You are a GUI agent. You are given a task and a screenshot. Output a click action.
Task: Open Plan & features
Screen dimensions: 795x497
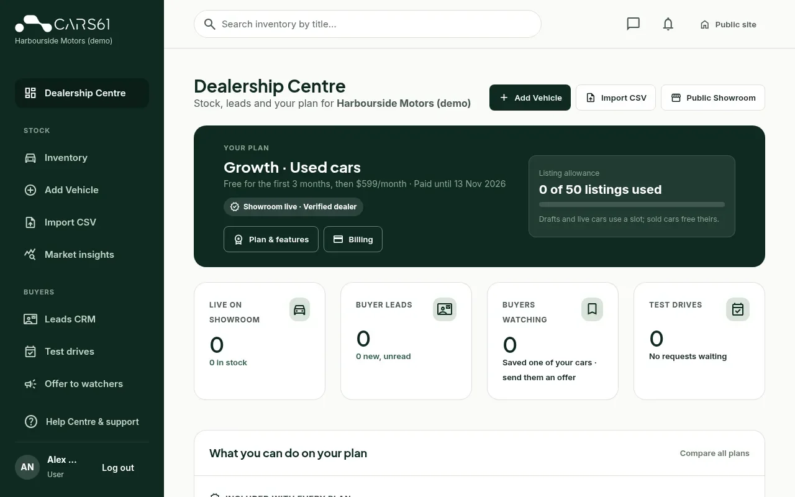point(271,239)
